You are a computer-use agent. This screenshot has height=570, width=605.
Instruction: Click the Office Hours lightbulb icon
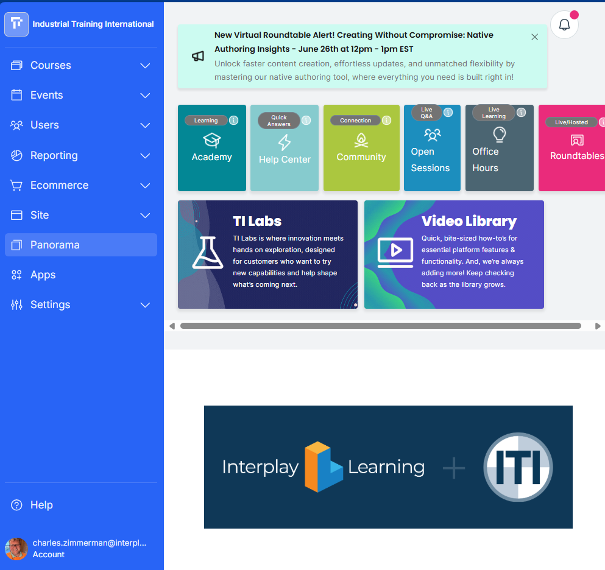click(x=499, y=135)
